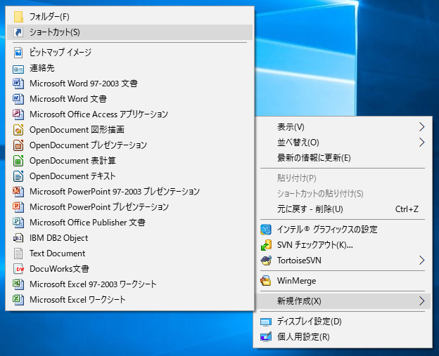Click the DocuWorks DW icon
Viewport: 439px width, 356px height.
pyautogui.click(x=18, y=269)
